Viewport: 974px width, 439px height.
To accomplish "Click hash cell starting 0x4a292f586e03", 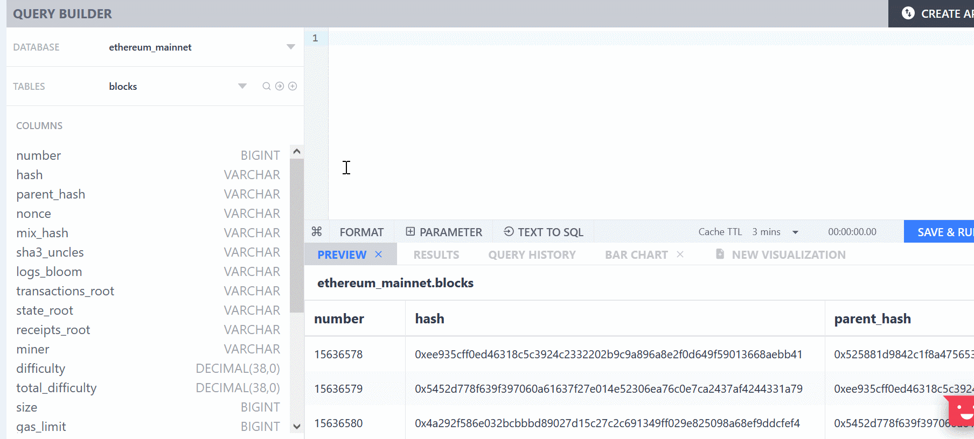I will [607, 423].
